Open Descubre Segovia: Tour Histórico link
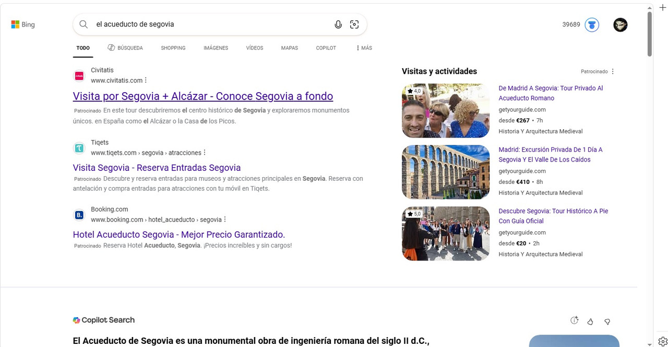Screen dimensions: 668x347 click(x=553, y=216)
